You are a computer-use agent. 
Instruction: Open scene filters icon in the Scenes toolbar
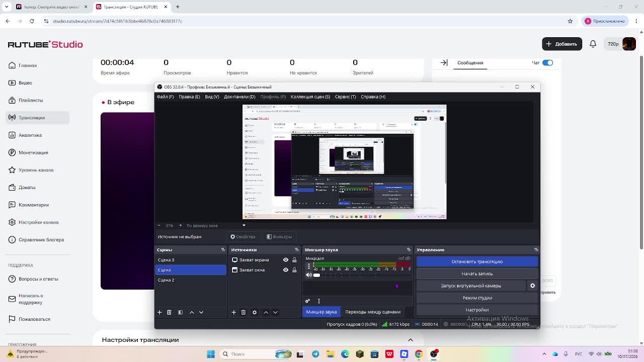point(180,312)
